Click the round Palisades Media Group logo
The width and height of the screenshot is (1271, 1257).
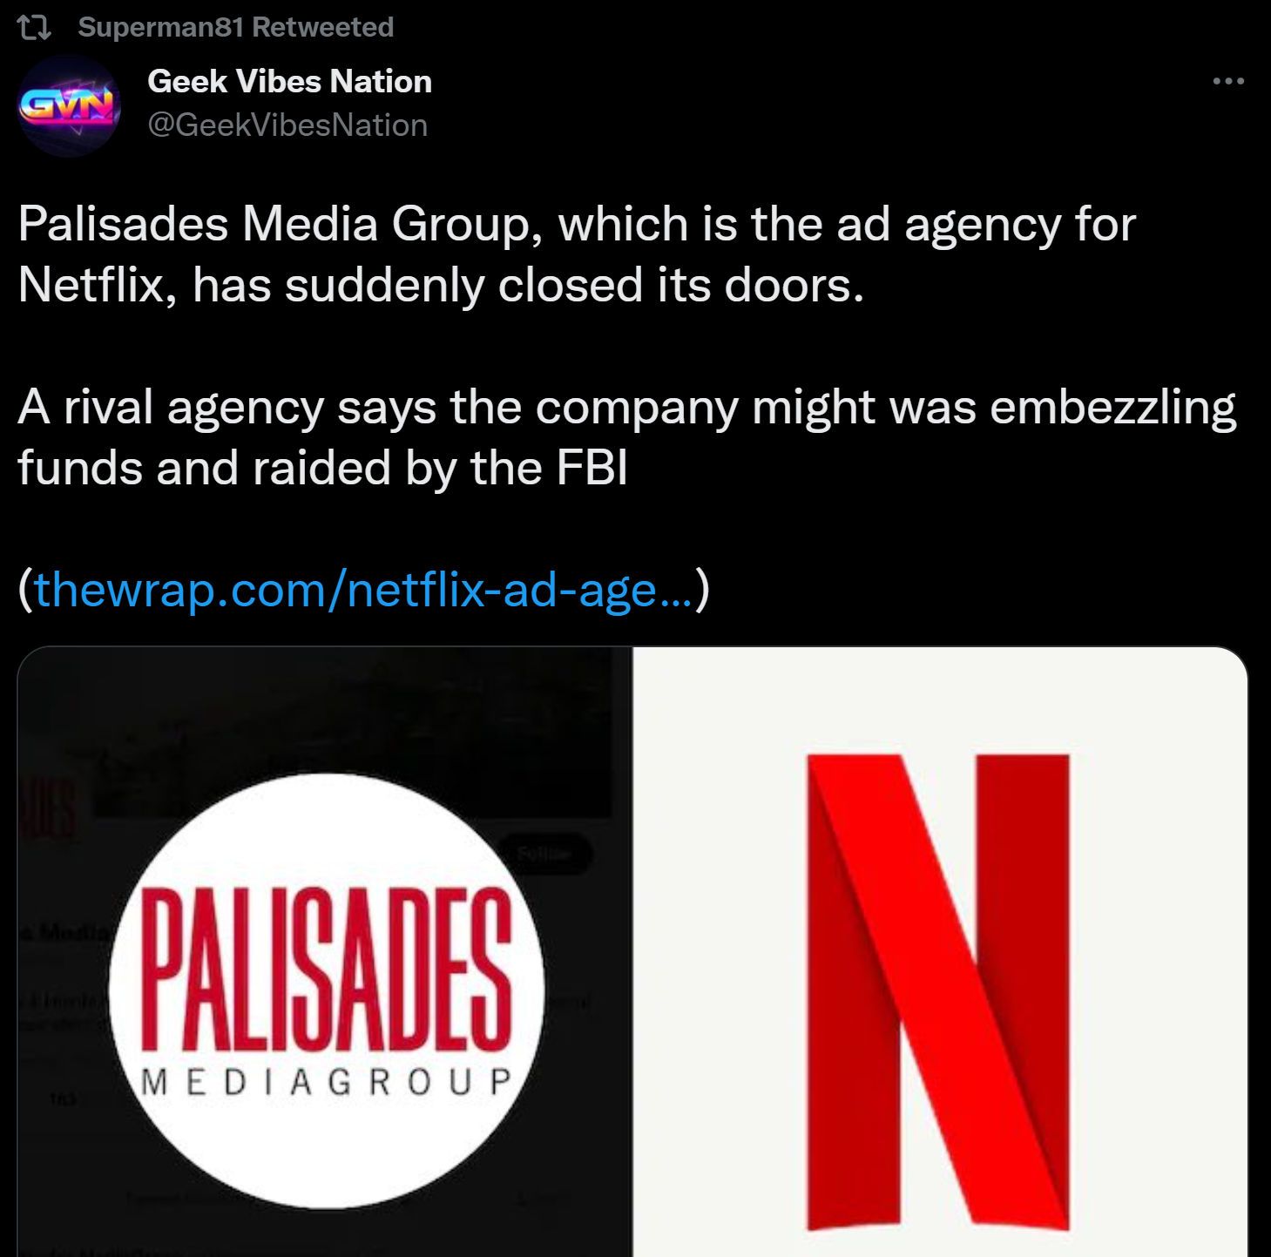point(327,990)
